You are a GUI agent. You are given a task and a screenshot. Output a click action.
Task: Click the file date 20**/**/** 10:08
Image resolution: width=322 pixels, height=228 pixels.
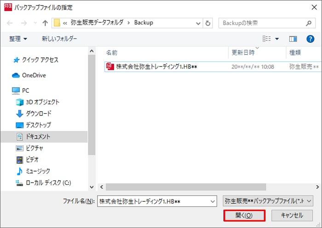click(253, 67)
